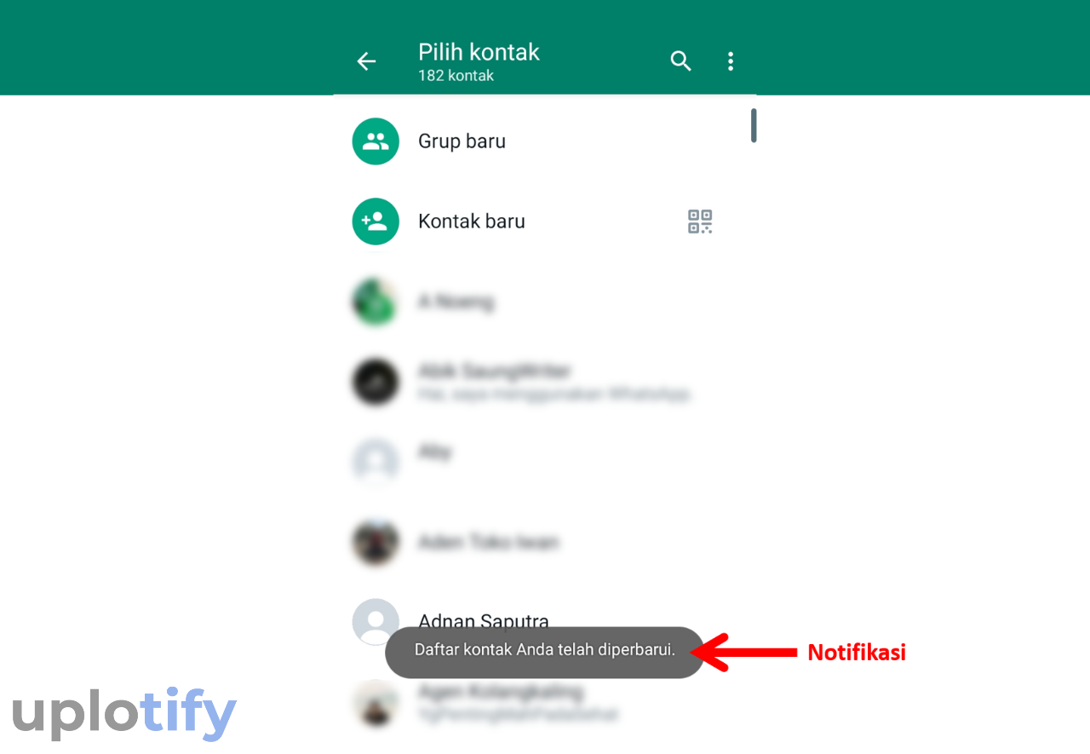Tap Adnan Saputra's default avatar
Screen dimensions: 1090x754
(376, 622)
